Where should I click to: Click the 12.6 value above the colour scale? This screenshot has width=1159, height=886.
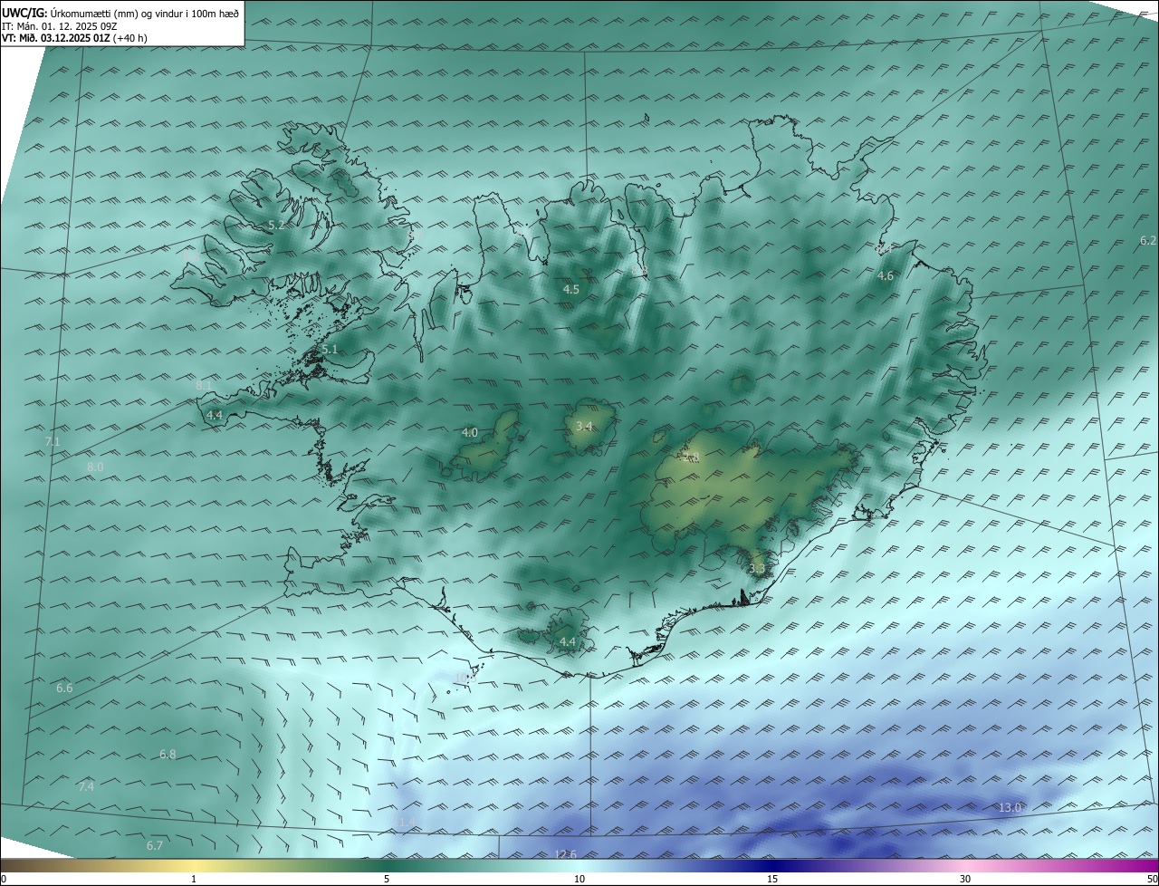point(565,854)
